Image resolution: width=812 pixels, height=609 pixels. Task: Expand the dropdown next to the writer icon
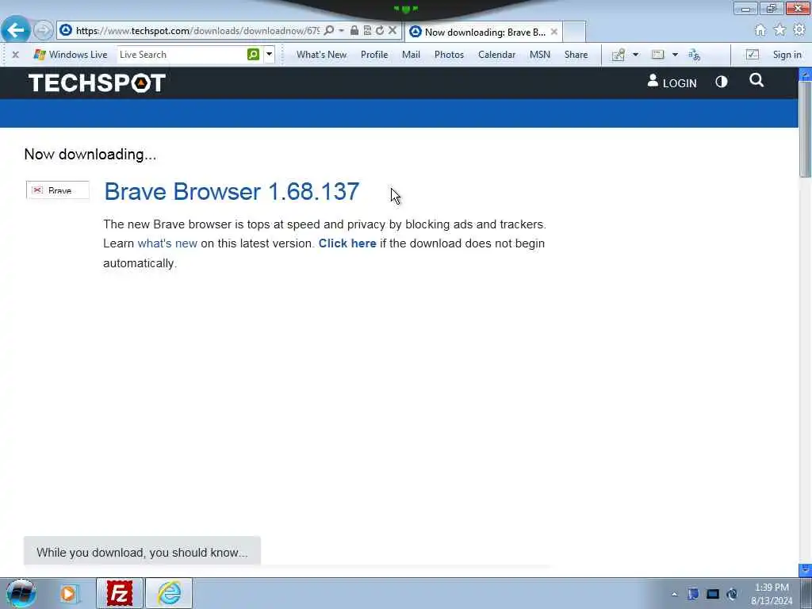[x=635, y=55]
